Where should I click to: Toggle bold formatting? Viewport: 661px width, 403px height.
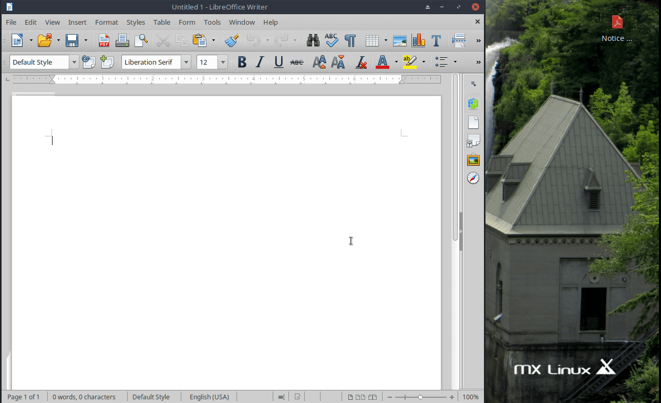[x=242, y=62]
